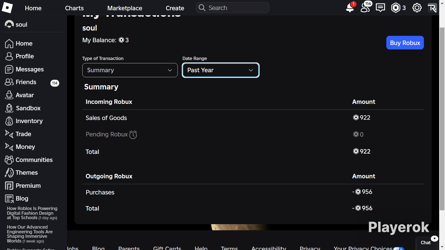The image size is (445, 250).
Task: Open Avatar from the sidebar
Action: click(19, 95)
